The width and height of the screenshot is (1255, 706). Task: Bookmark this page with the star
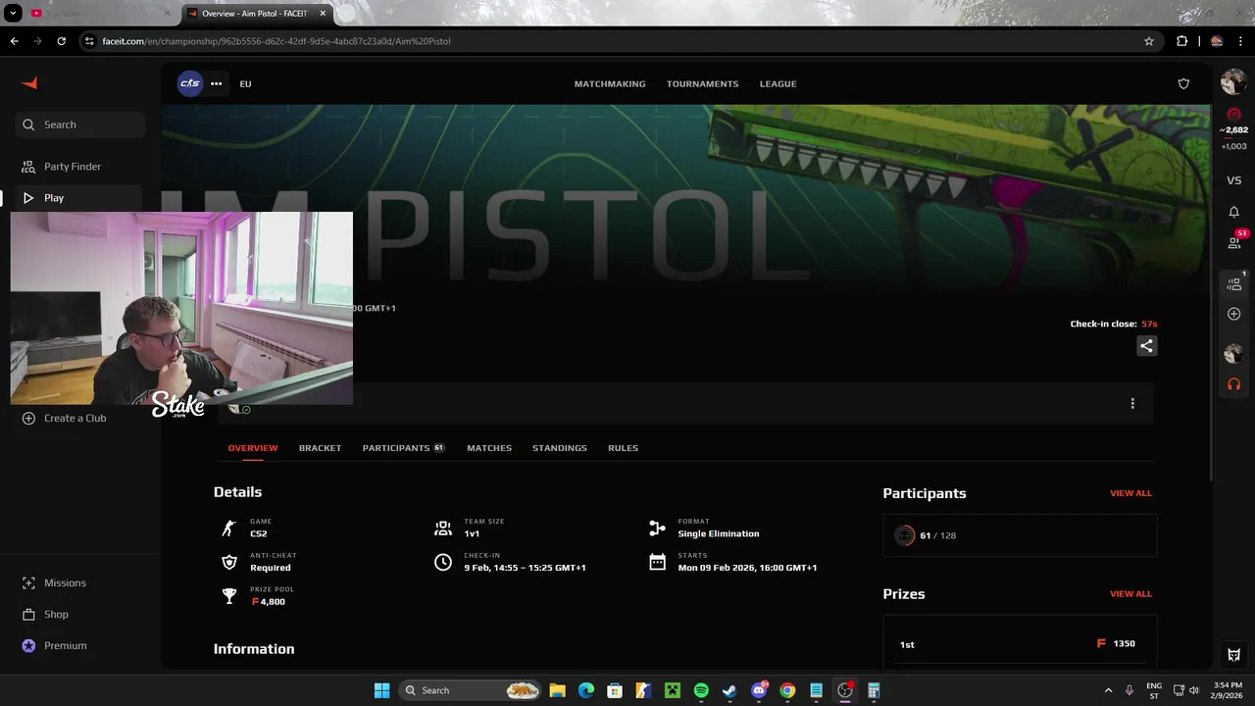click(x=1149, y=41)
